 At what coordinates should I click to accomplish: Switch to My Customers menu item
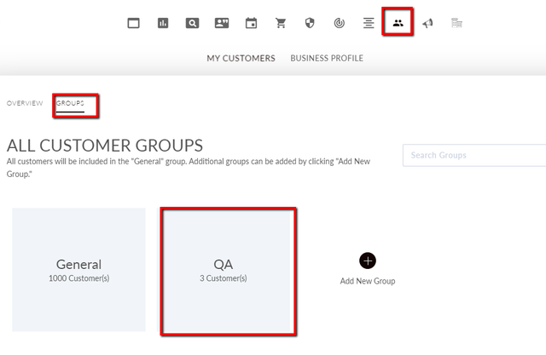point(241,58)
